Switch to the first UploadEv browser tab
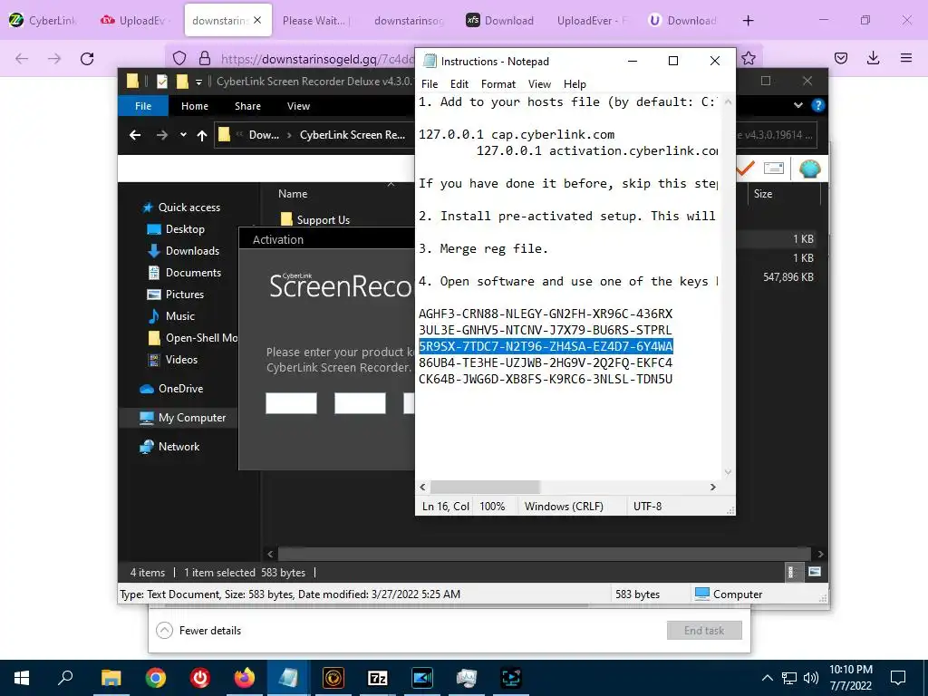The height and width of the screenshot is (696, 928). pyautogui.click(x=136, y=21)
